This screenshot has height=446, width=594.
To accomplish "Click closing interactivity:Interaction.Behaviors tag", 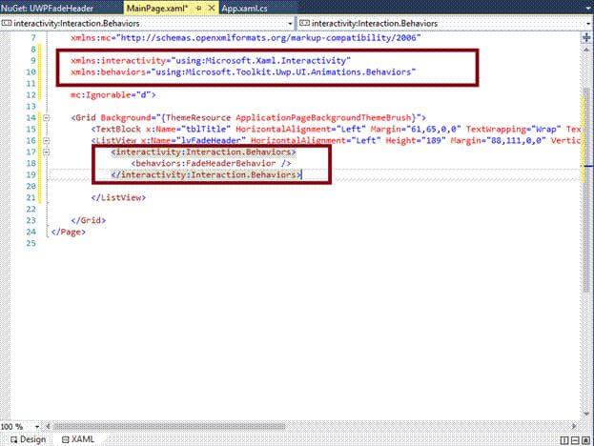I will coord(206,175).
